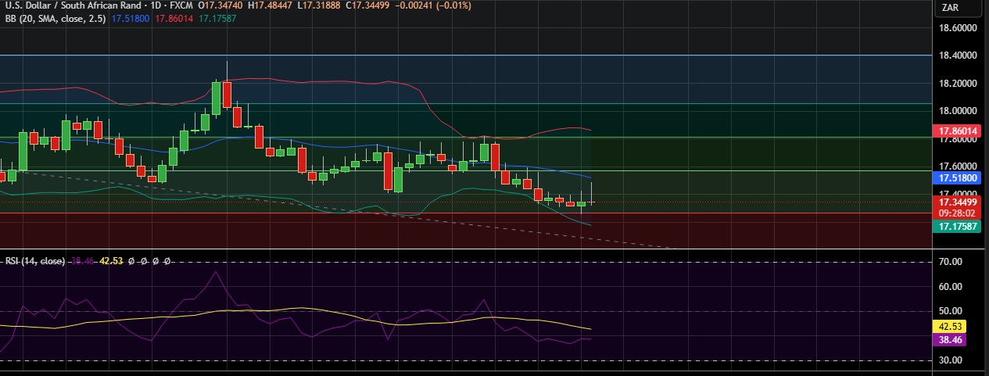Click the yellow 42.53 value in RSI legend
989x376 pixels.
pos(112,261)
